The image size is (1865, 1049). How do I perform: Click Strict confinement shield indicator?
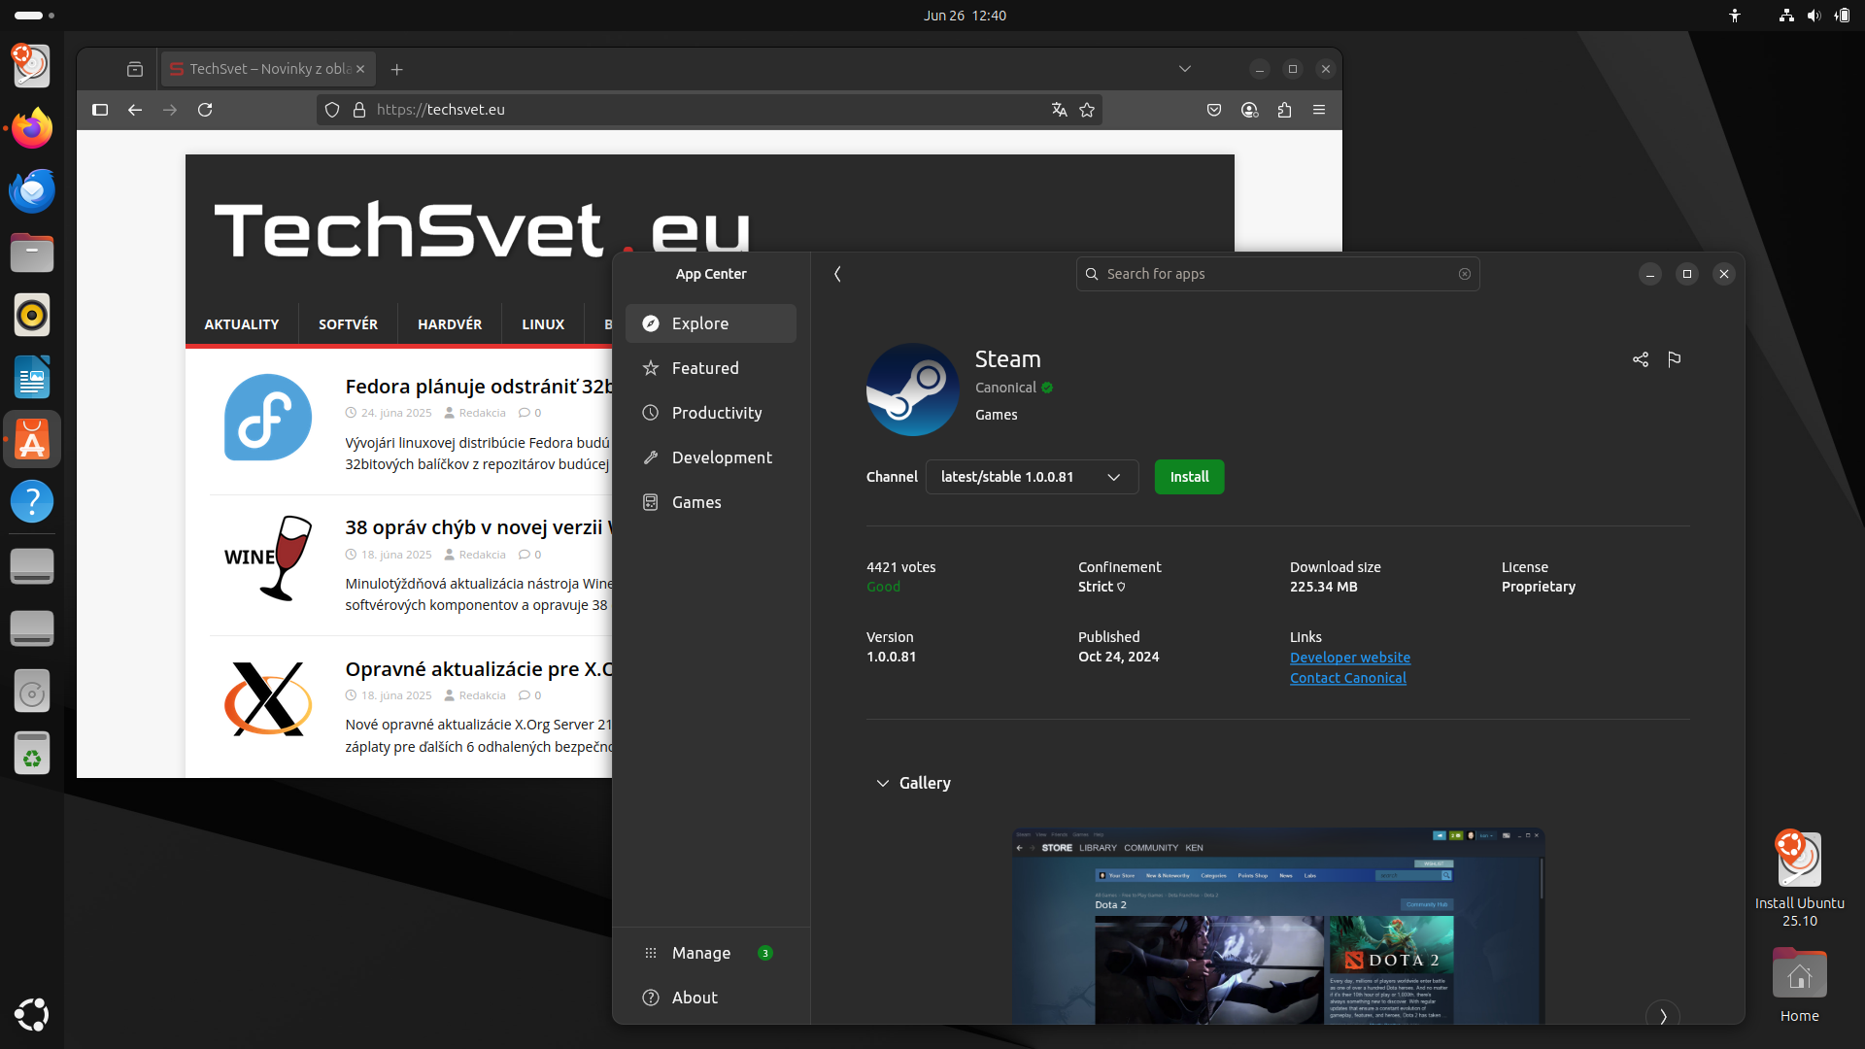(1121, 587)
